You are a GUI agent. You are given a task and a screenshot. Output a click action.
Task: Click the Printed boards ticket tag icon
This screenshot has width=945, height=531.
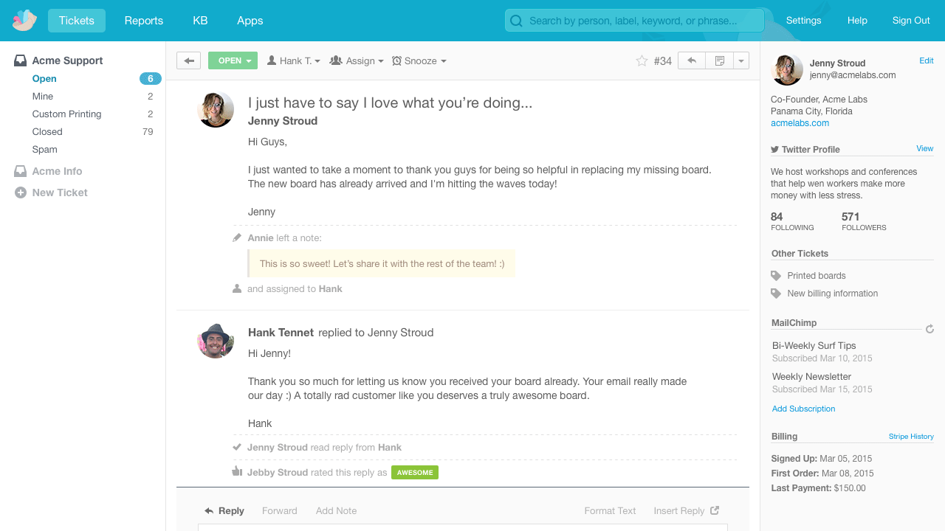pos(775,275)
